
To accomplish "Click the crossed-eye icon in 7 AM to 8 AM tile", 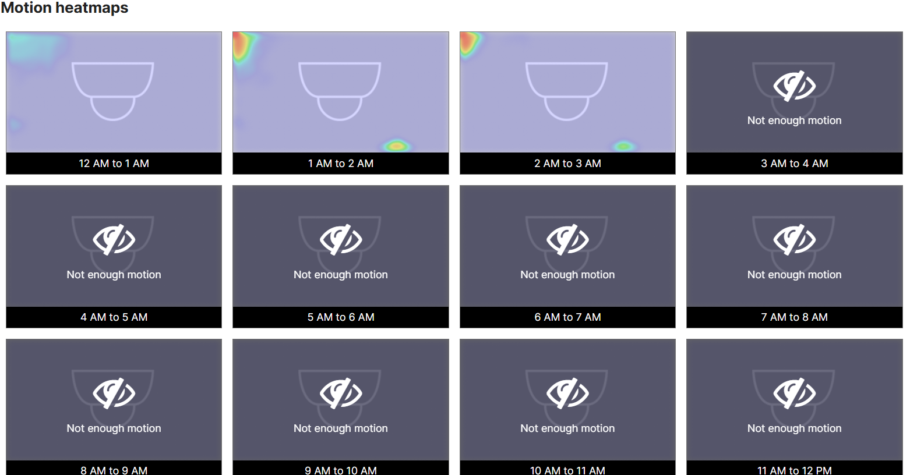I will (x=795, y=240).
